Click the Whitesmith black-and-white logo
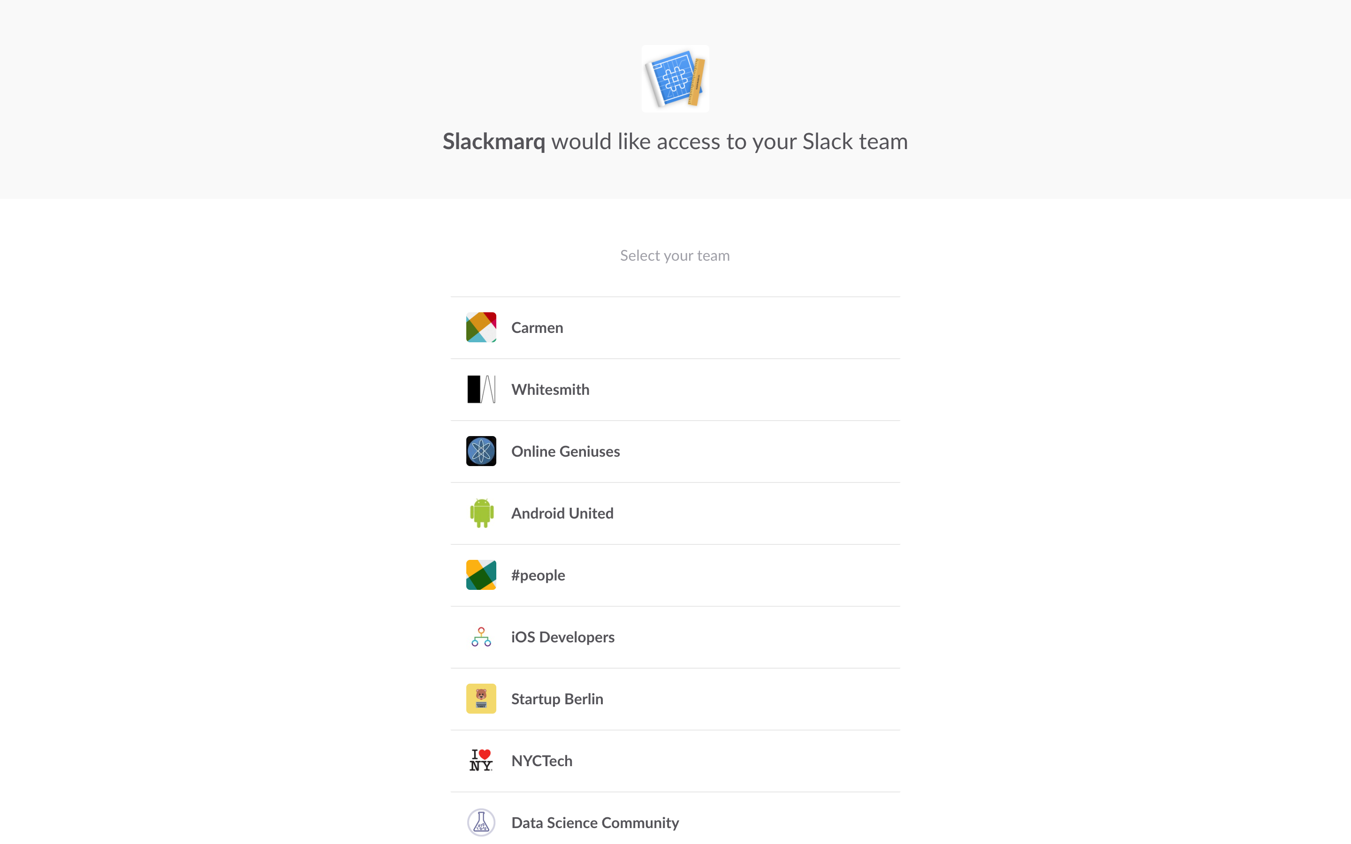Viewport: 1351px width, 844px height. pyautogui.click(x=481, y=389)
